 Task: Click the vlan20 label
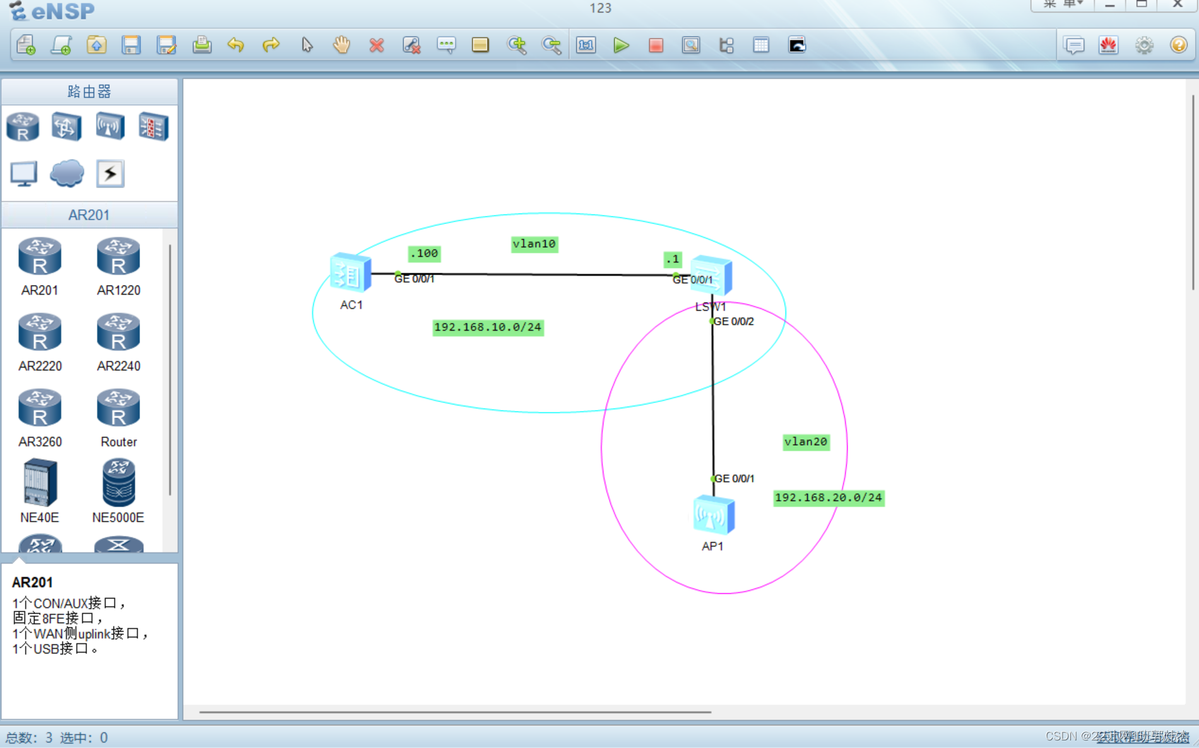point(806,442)
